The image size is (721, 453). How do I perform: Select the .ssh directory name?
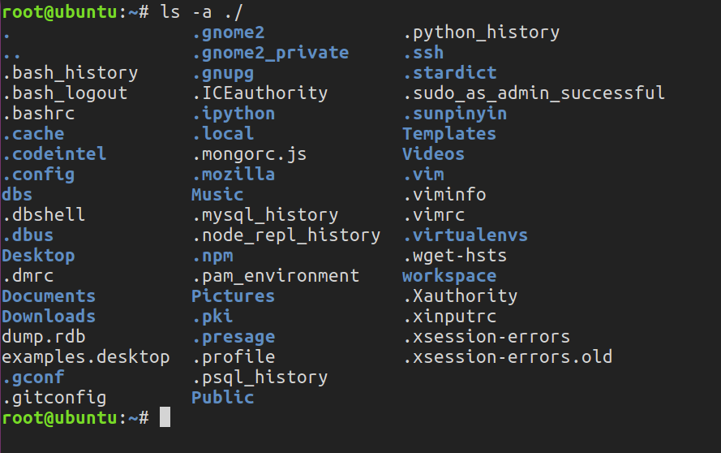pyautogui.click(x=423, y=53)
